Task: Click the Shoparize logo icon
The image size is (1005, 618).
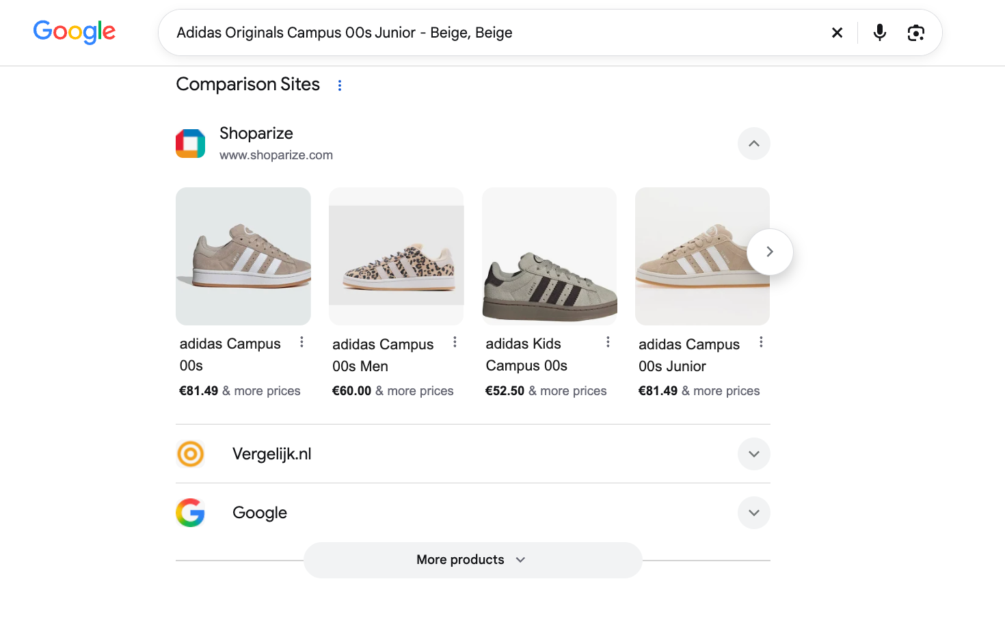Action: click(x=191, y=144)
